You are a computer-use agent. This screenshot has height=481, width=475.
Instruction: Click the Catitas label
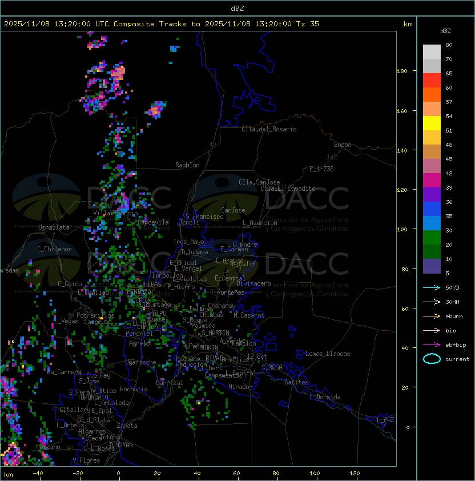tap(296, 382)
